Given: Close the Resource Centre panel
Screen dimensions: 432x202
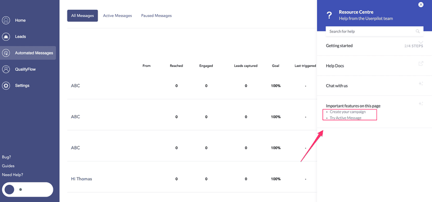Looking at the screenshot, I should coord(421,4).
